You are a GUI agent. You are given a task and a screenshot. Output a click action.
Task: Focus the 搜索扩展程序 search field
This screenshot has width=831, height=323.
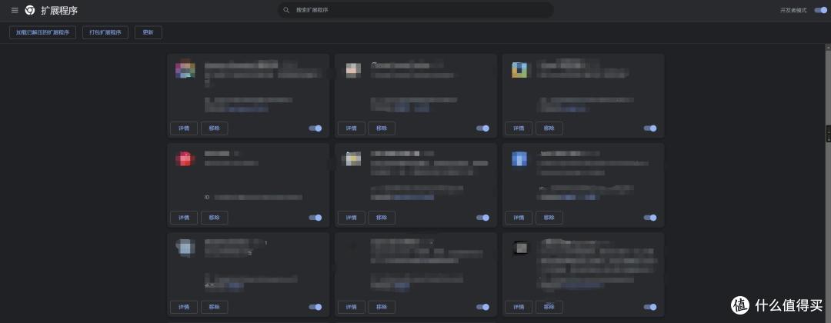click(x=416, y=10)
